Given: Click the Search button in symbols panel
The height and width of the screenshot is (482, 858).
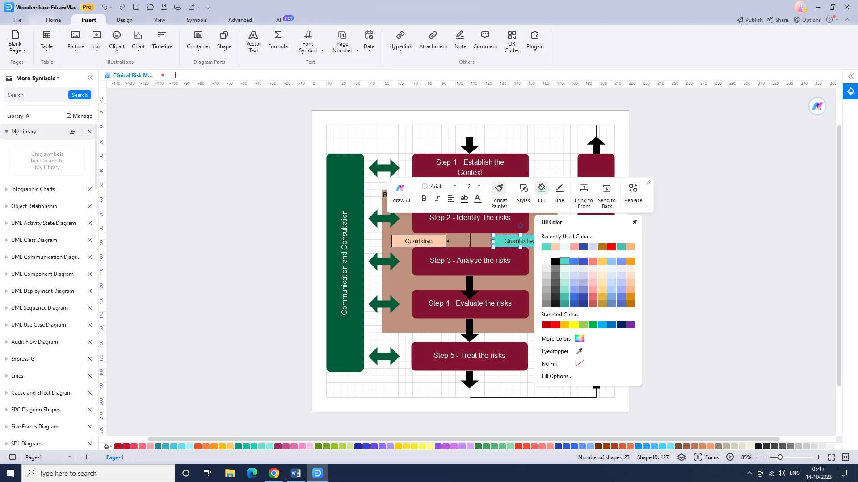Looking at the screenshot, I should click(80, 95).
